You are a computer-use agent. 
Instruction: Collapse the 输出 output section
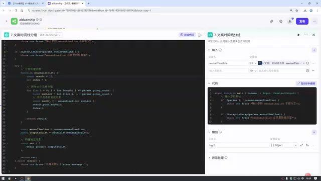(209, 132)
